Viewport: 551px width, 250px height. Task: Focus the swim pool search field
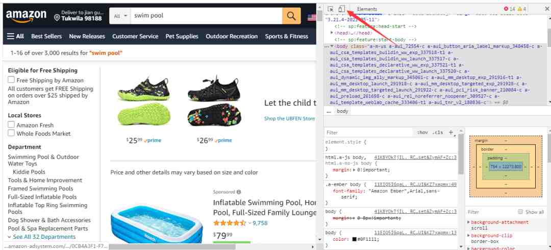[207, 16]
